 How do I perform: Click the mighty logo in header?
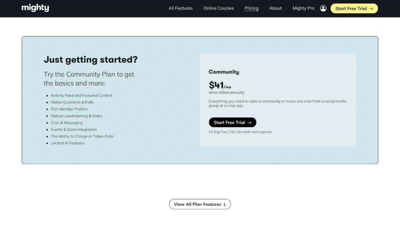point(35,8)
